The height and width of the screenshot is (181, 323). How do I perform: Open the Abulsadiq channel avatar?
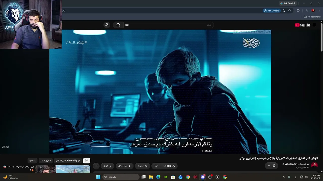tap(314, 165)
